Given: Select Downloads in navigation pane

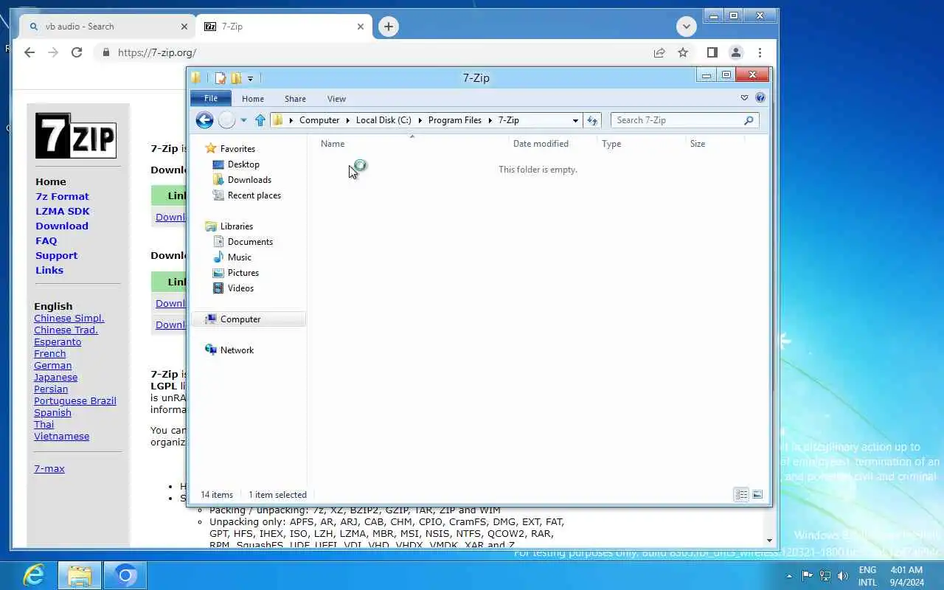Looking at the screenshot, I should [x=249, y=180].
